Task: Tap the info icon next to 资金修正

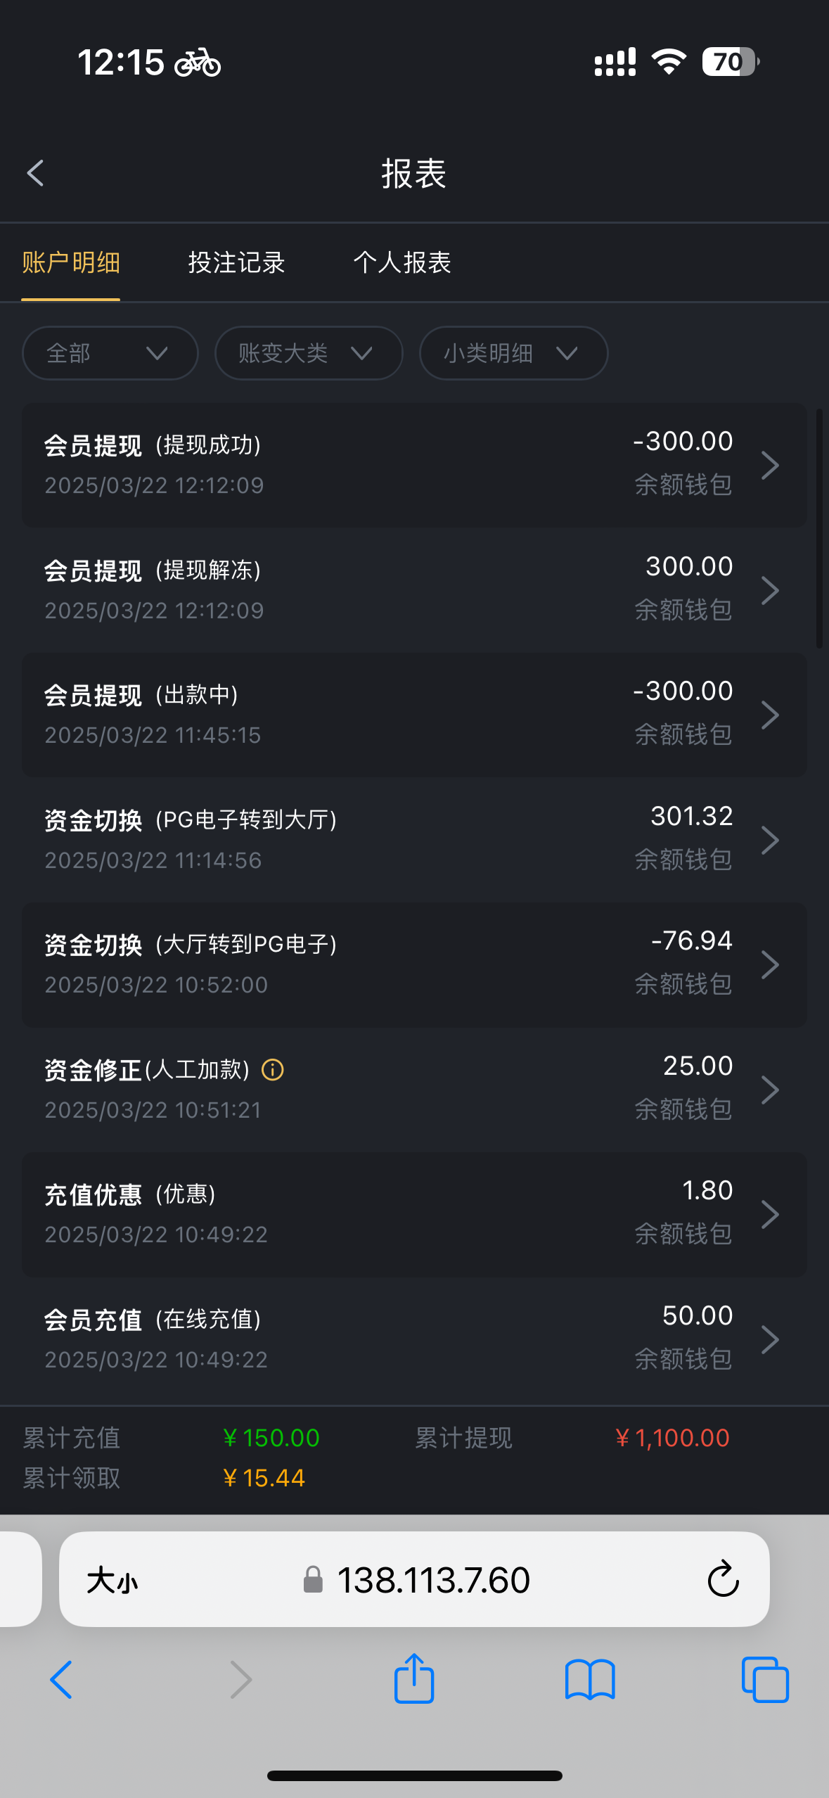Action: tap(273, 1070)
